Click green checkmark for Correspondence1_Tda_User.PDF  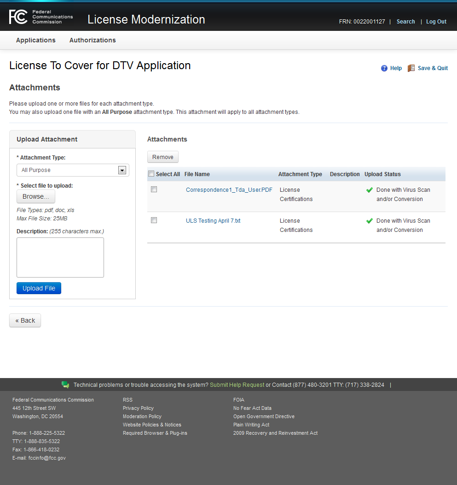(x=369, y=190)
